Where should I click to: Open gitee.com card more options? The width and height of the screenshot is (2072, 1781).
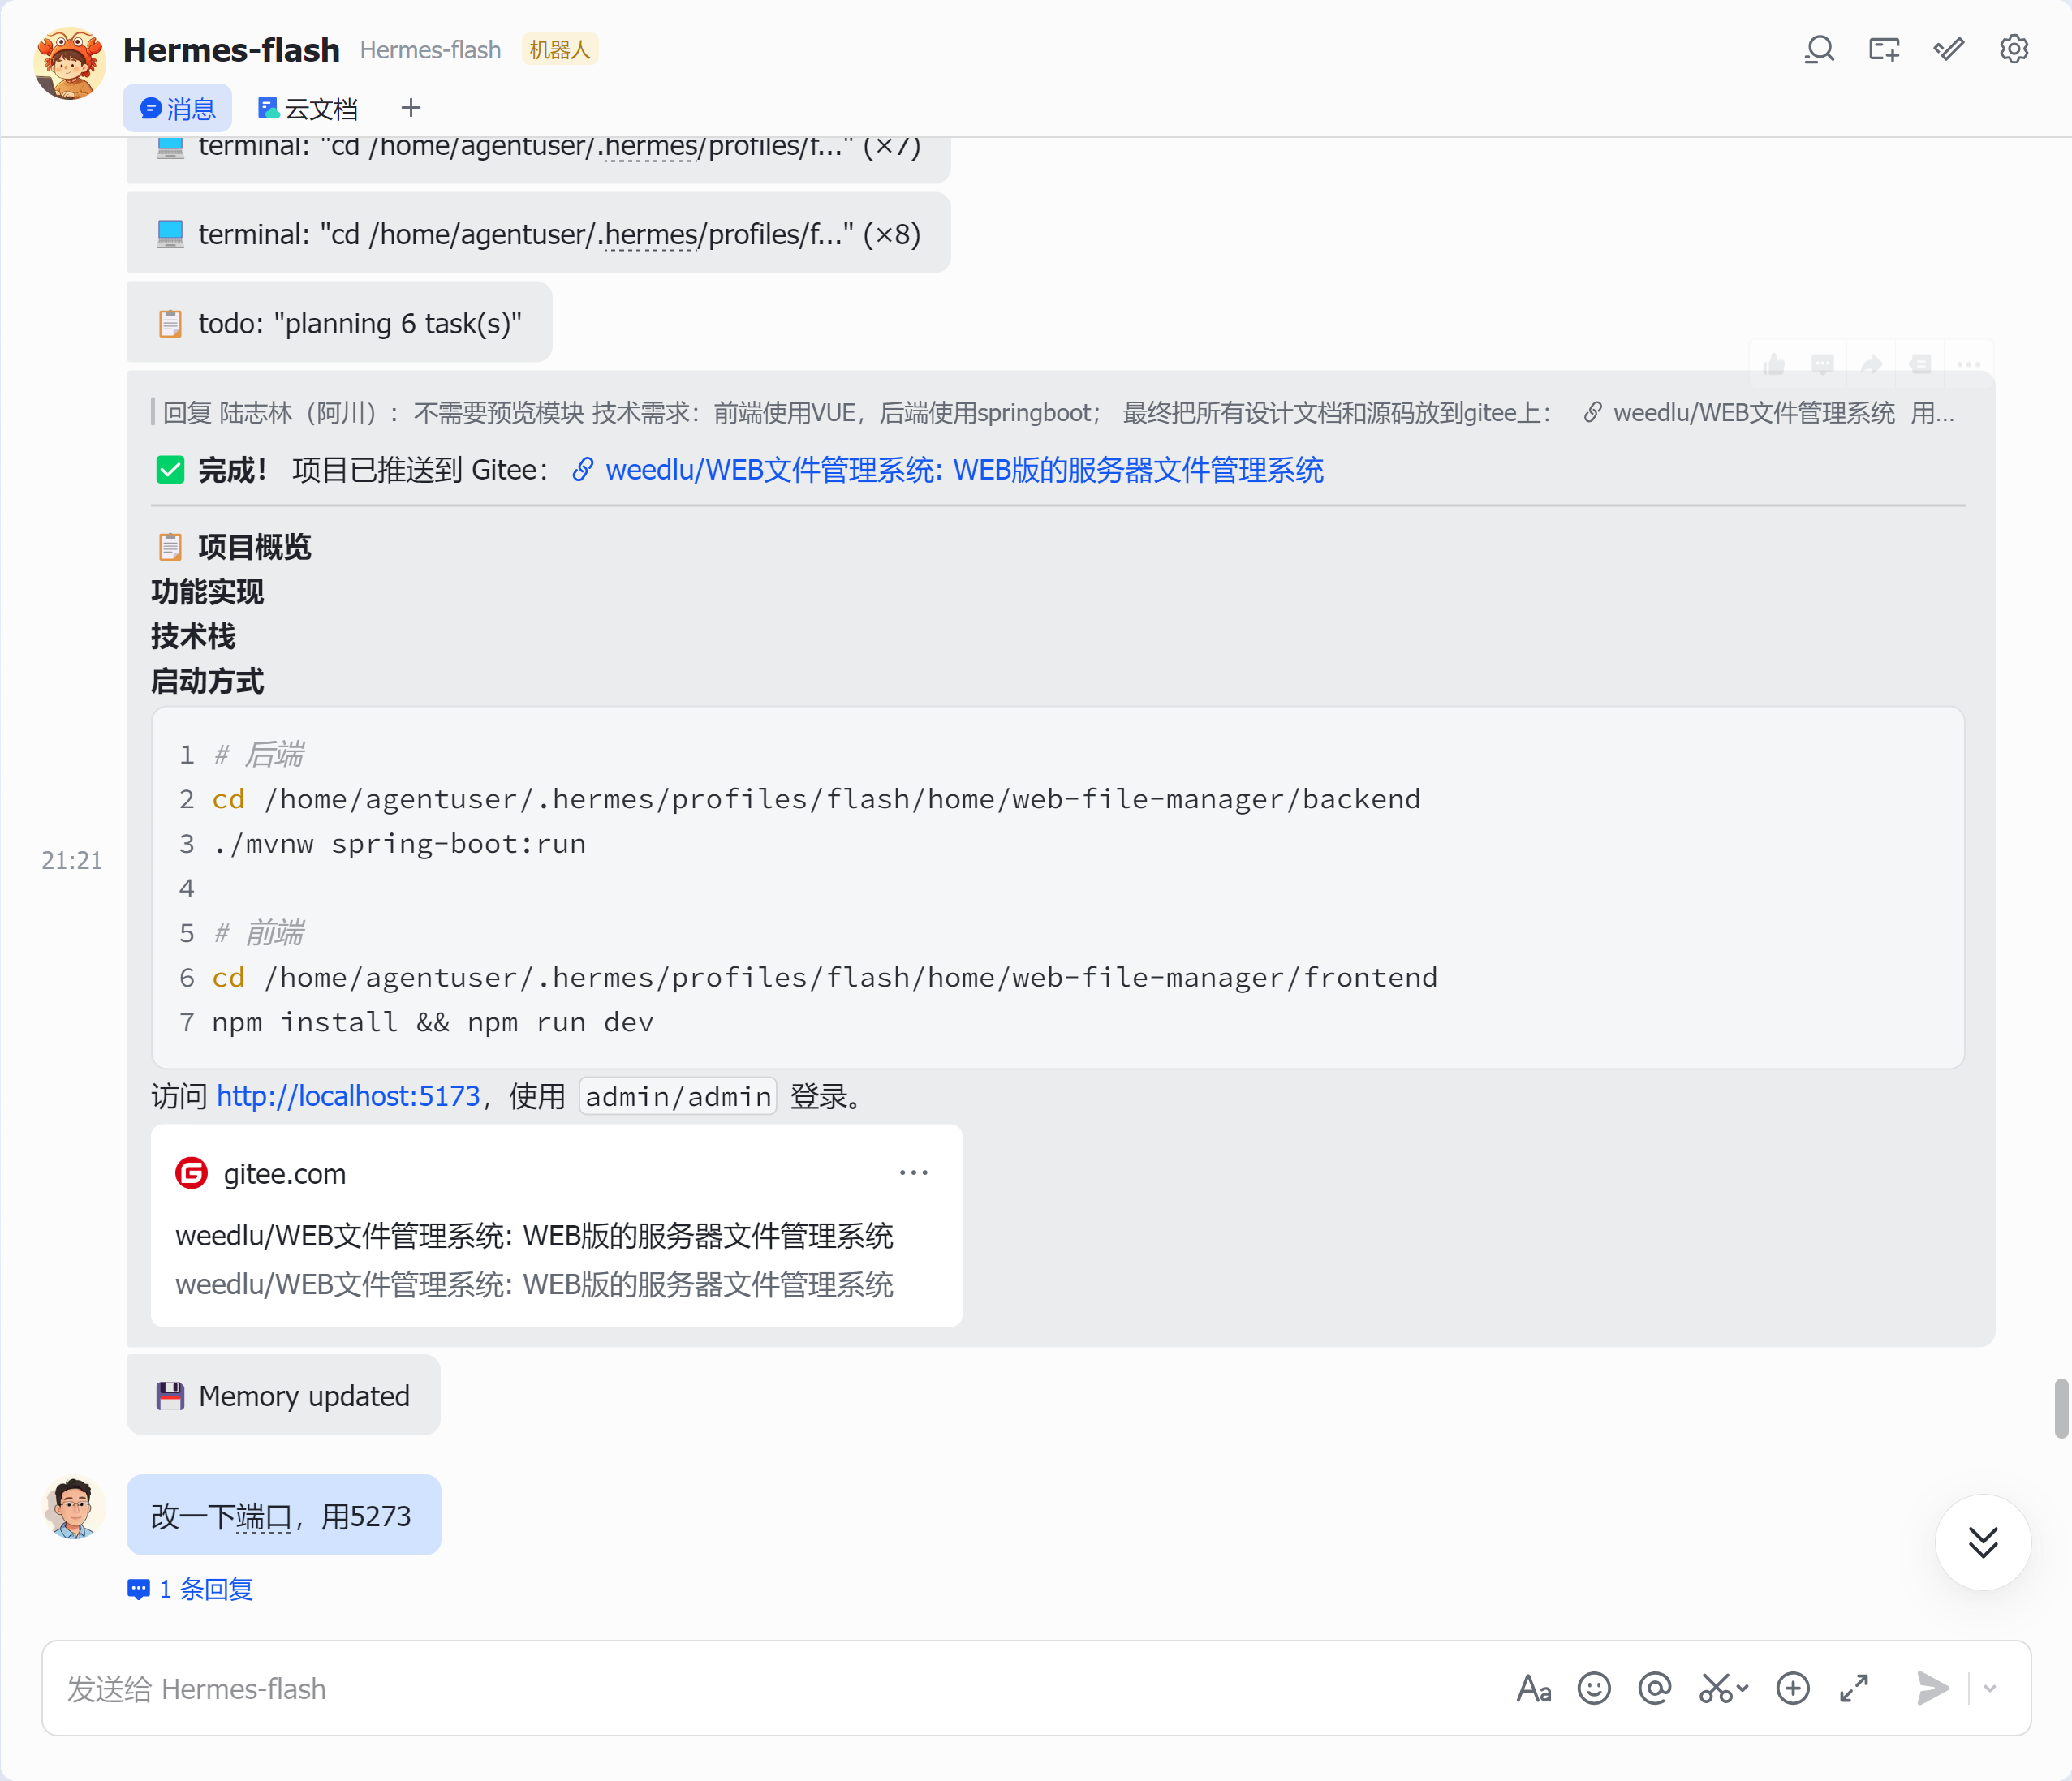914,1172
